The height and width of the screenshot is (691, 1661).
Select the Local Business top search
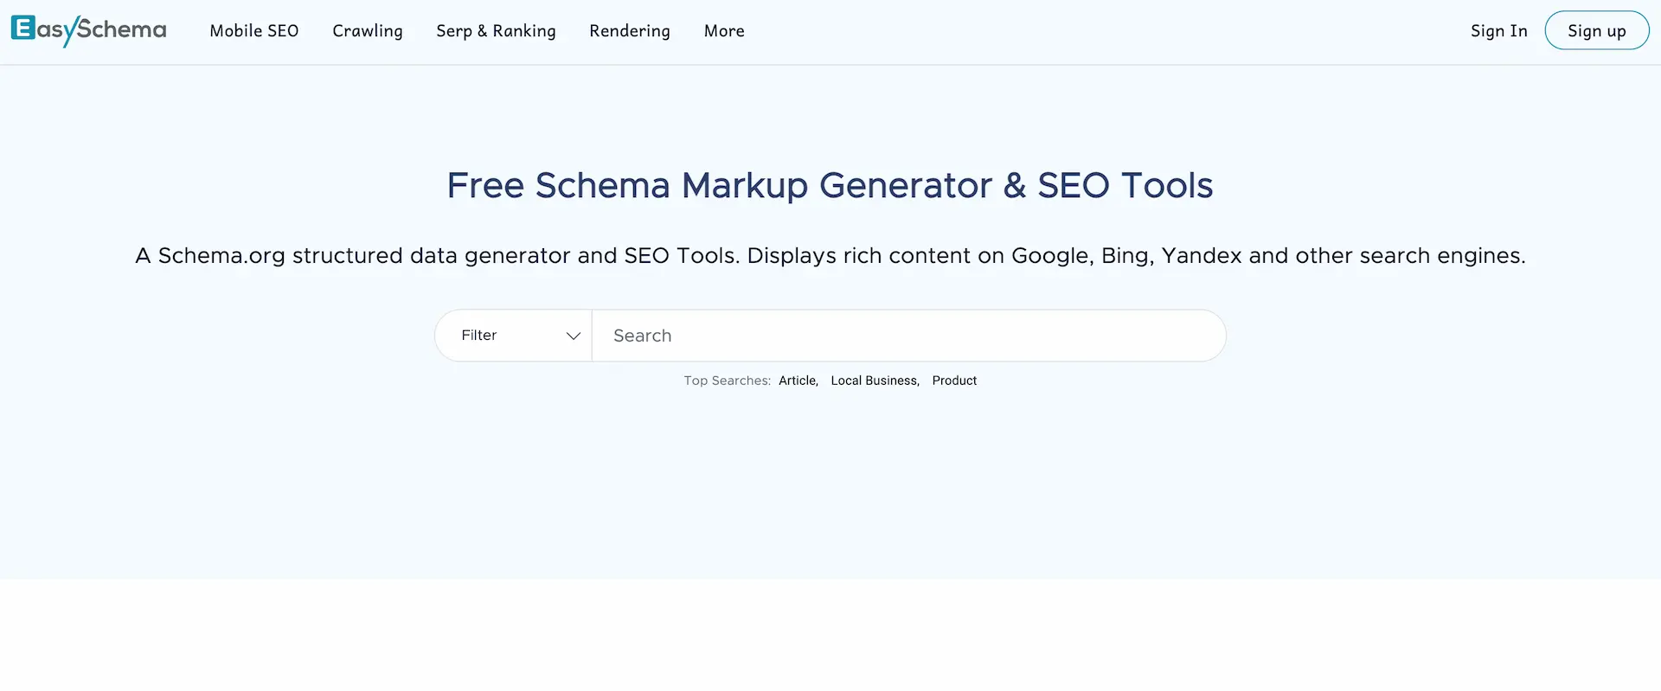(x=875, y=381)
